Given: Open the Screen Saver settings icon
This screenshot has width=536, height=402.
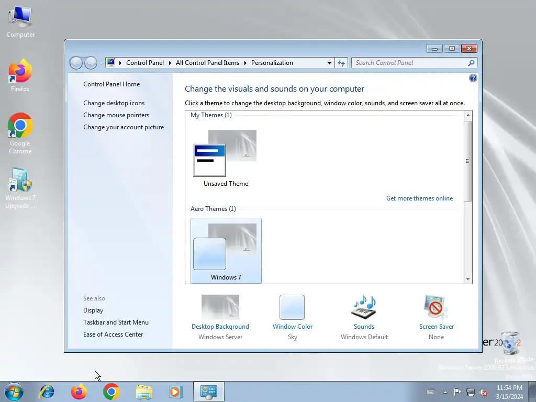Looking at the screenshot, I should tap(436, 307).
